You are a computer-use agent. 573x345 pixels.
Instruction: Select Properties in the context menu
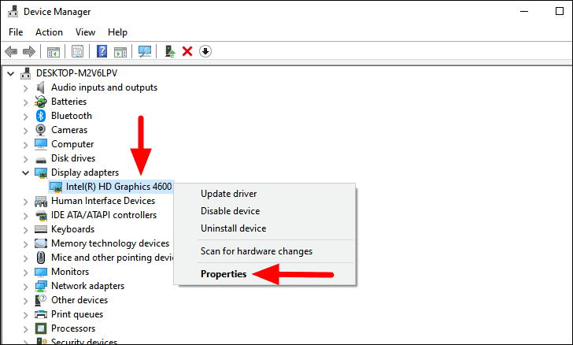pos(224,274)
